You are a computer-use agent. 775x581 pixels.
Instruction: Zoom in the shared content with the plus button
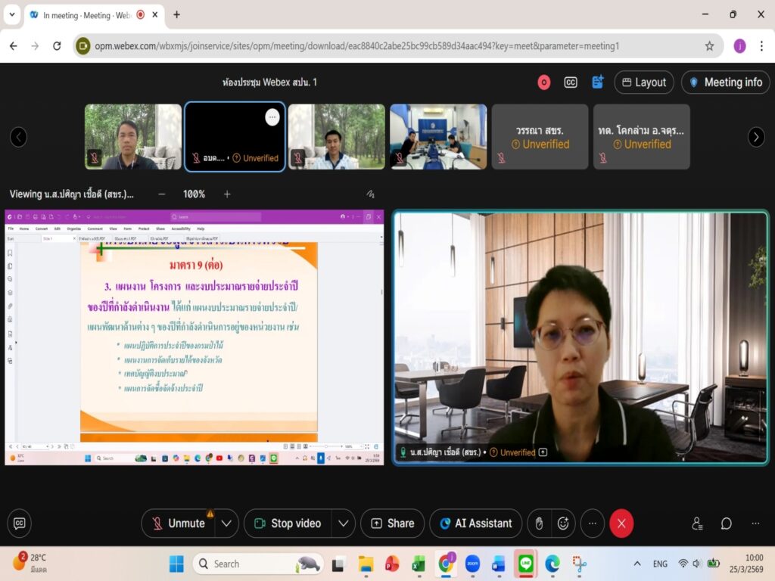click(227, 194)
